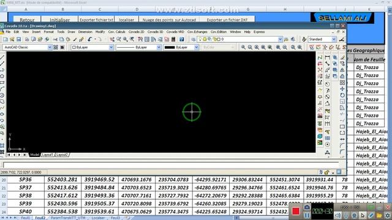Click the localiser button in Excel
Screen dimensions: 392x220
127,20
